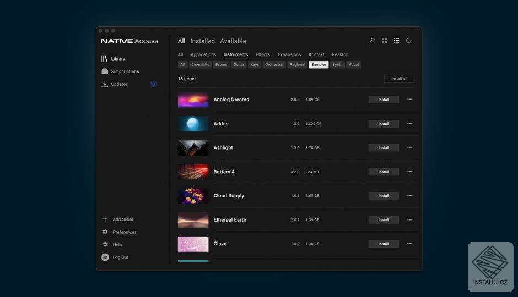518x297 pixels.
Task: Install Battery 4
Action: (384, 172)
